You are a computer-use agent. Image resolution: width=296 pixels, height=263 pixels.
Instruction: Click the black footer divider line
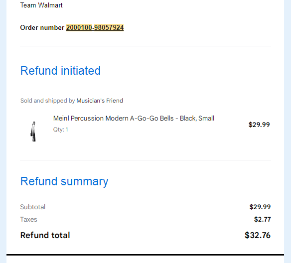(x=145, y=255)
